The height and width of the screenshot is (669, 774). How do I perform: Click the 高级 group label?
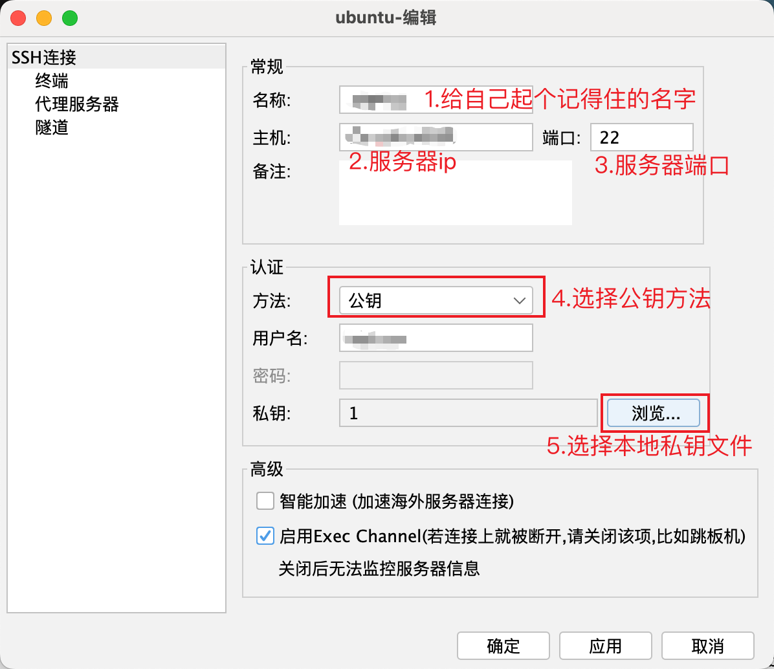267,468
